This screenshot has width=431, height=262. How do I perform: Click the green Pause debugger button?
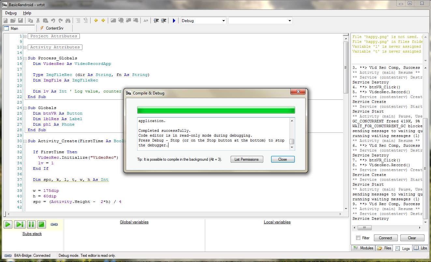(x=31, y=224)
